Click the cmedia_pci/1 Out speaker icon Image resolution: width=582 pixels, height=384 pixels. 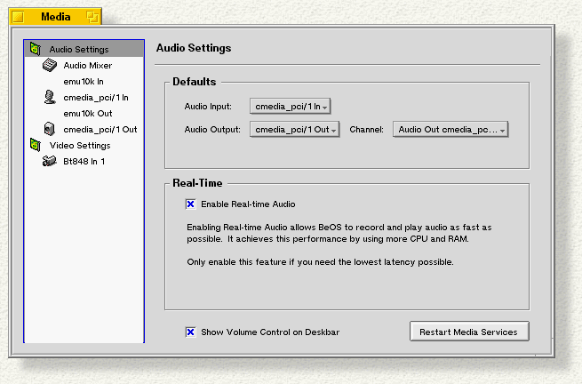(50, 129)
